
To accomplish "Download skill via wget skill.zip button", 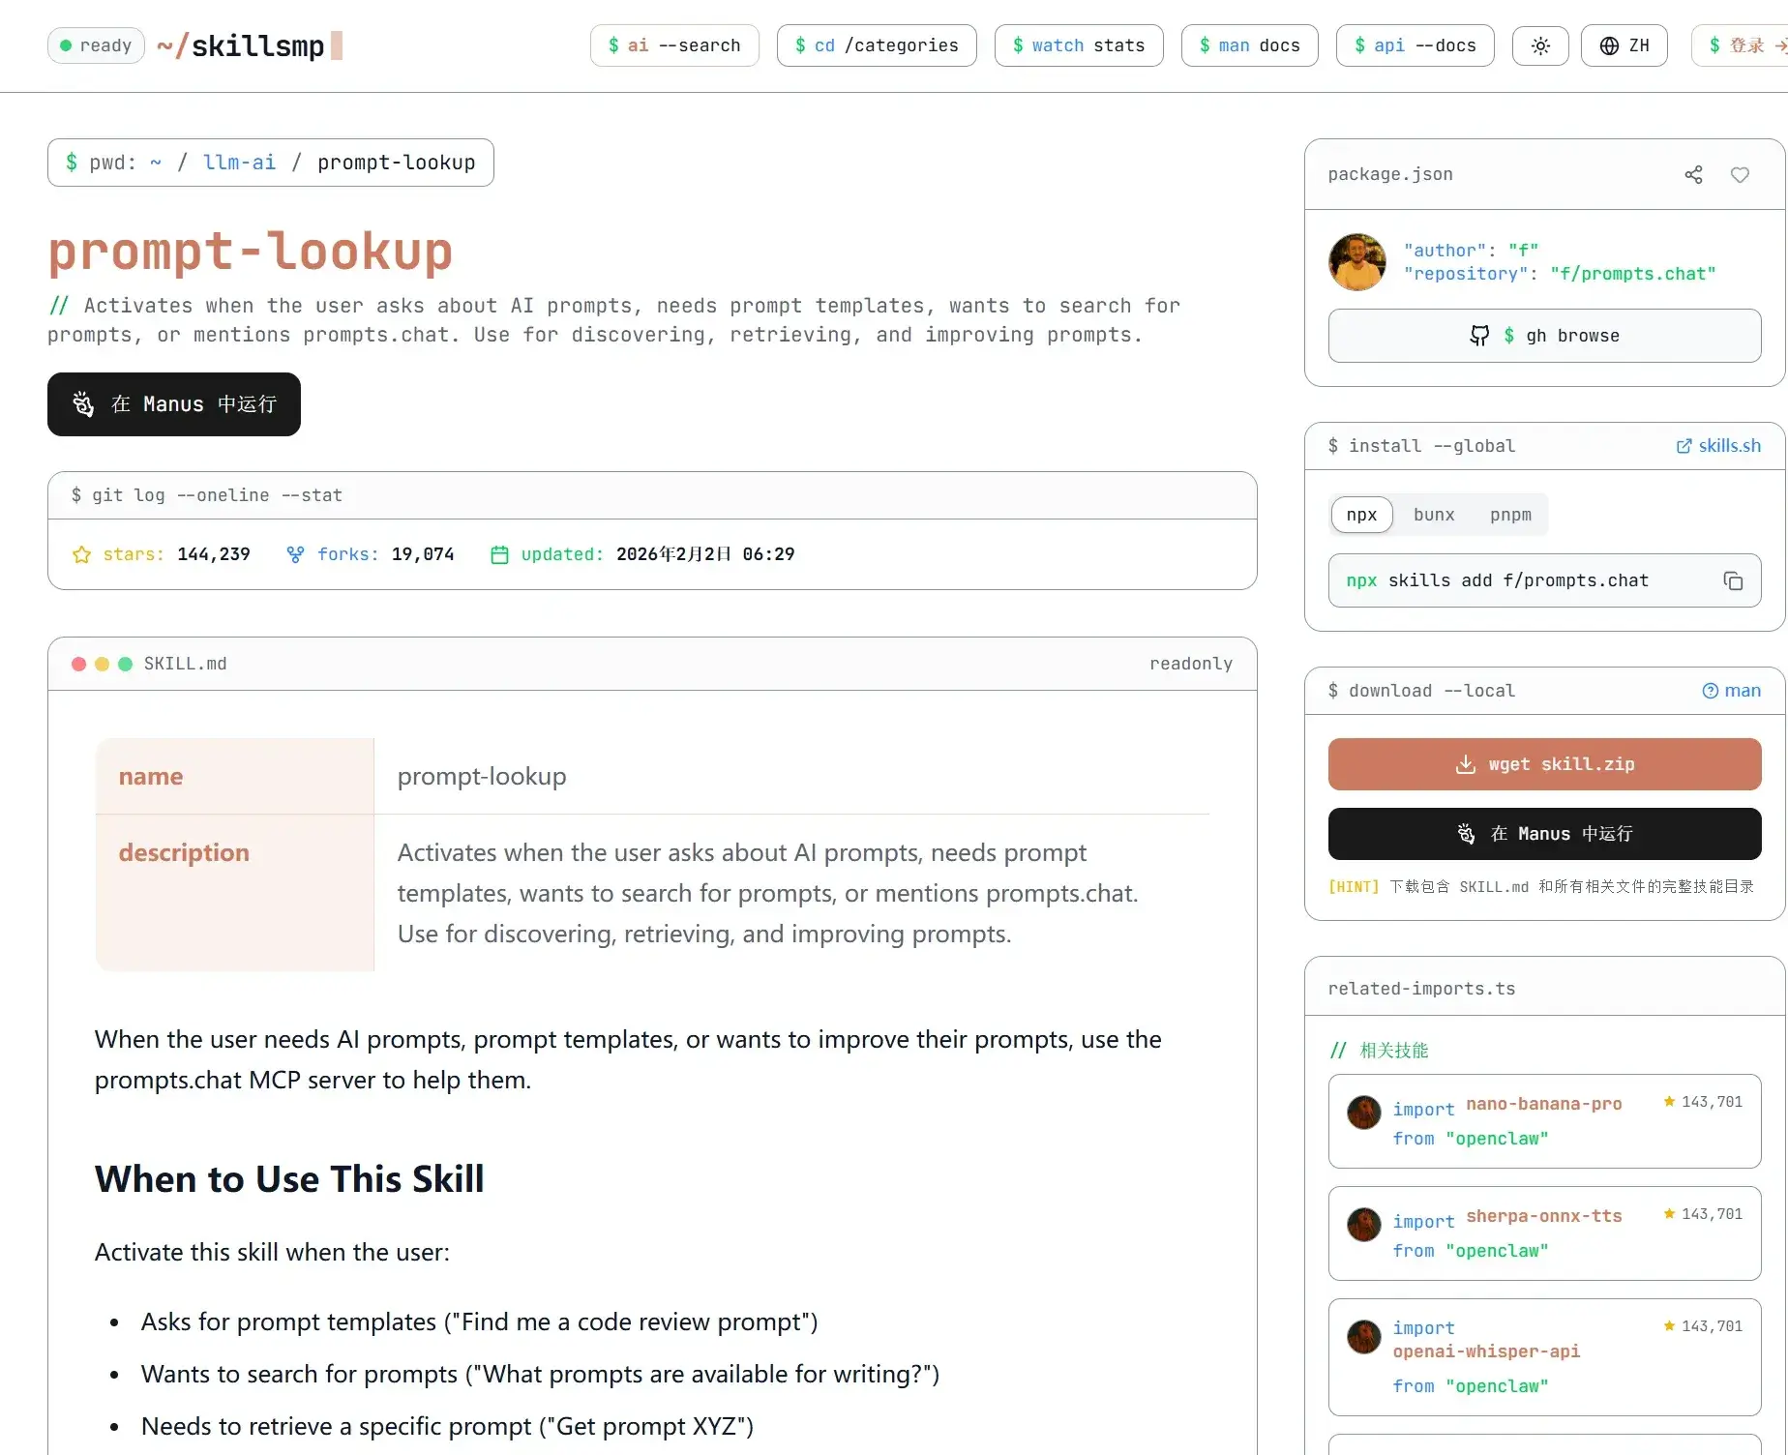I will point(1544,764).
